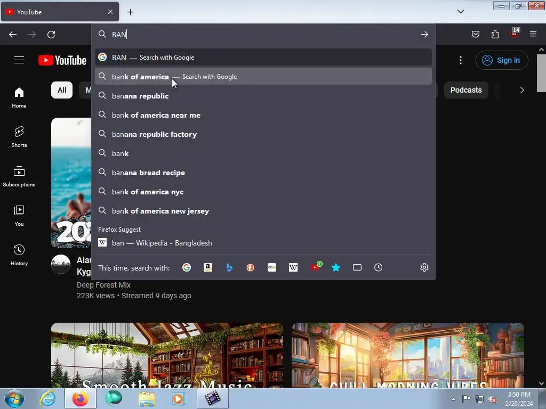546x409 pixels.
Task: Open Smooth Jazz Music video thumbnail
Action: click(x=167, y=355)
